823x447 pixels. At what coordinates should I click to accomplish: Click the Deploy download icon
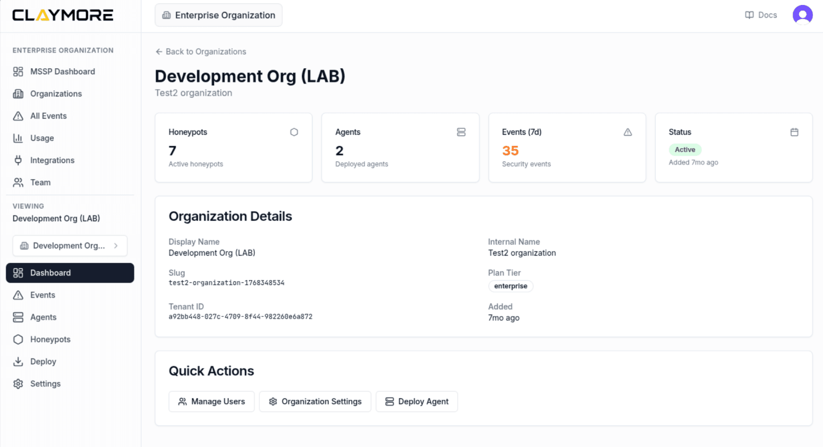(x=18, y=362)
